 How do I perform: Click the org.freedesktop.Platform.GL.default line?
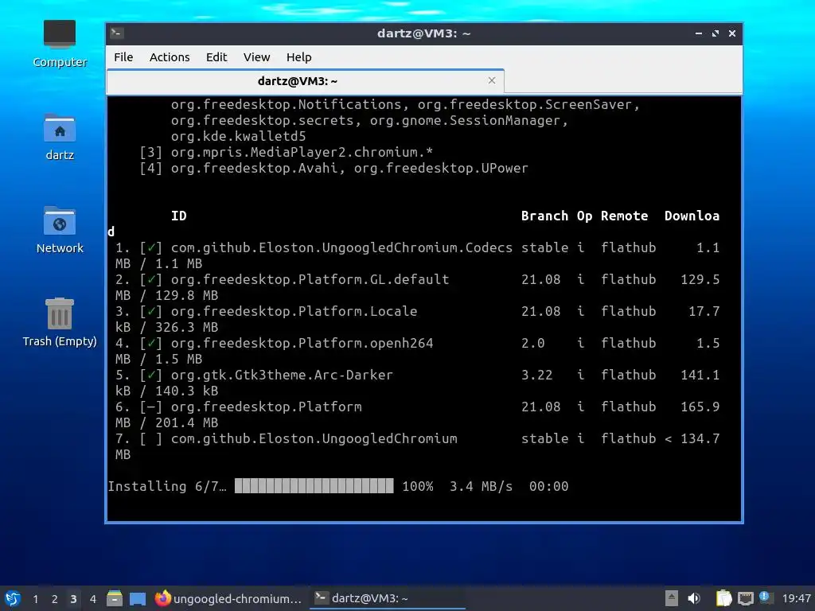pyautogui.click(x=310, y=279)
